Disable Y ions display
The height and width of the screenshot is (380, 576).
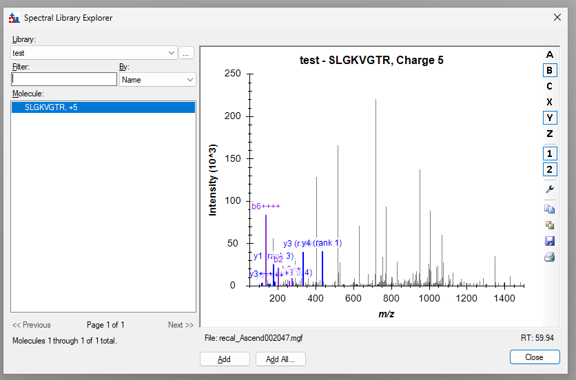point(549,118)
